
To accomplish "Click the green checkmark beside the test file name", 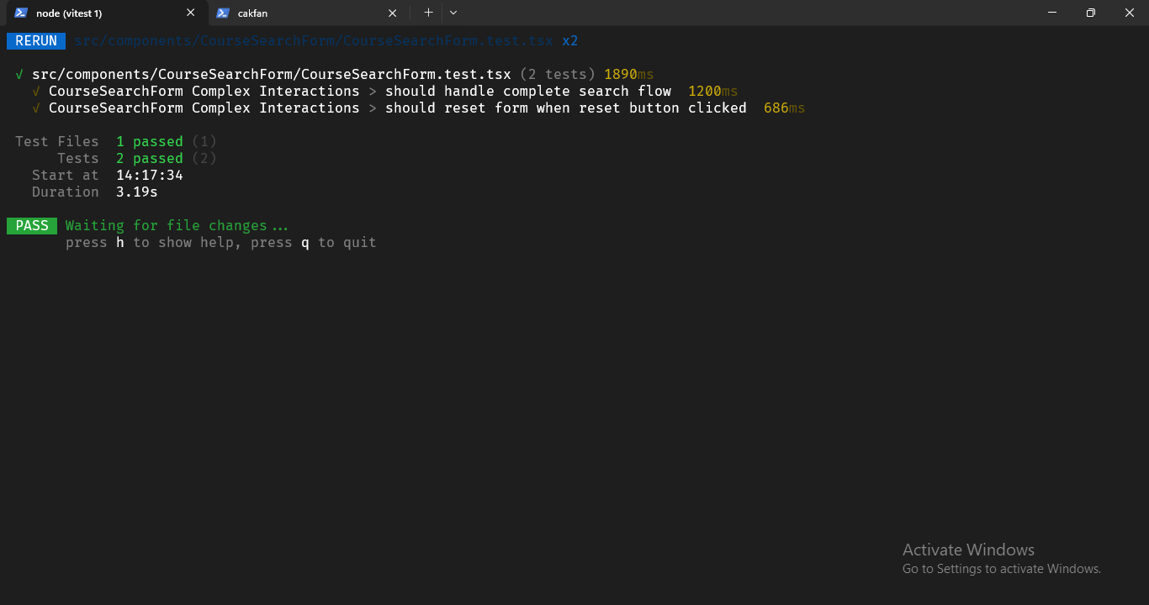I will (19, 74).
